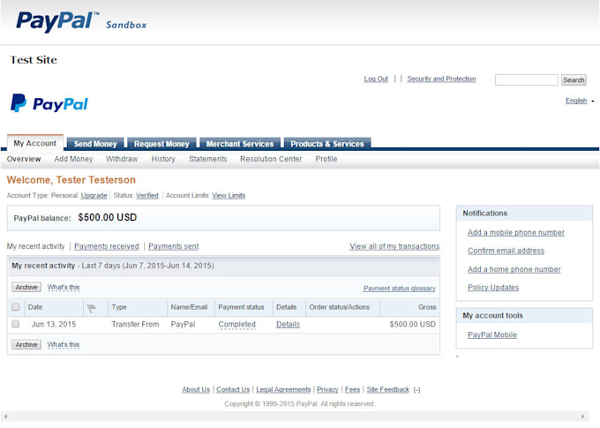Click the Log Out link

376,79
